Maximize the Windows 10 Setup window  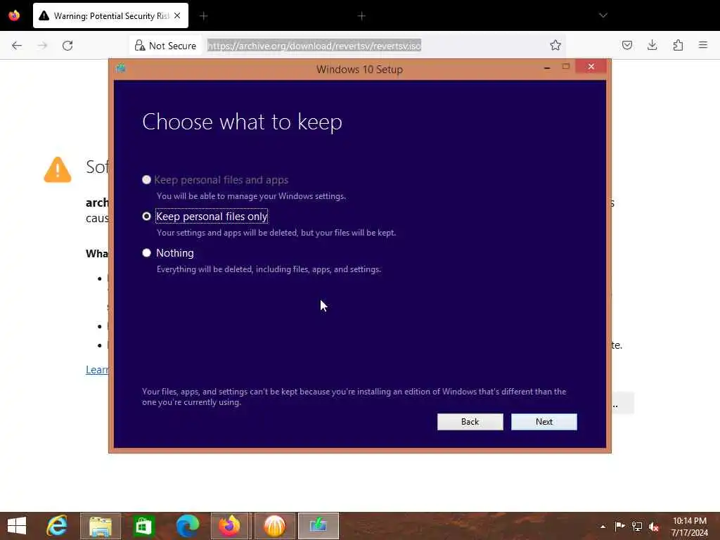click(566, 67)
